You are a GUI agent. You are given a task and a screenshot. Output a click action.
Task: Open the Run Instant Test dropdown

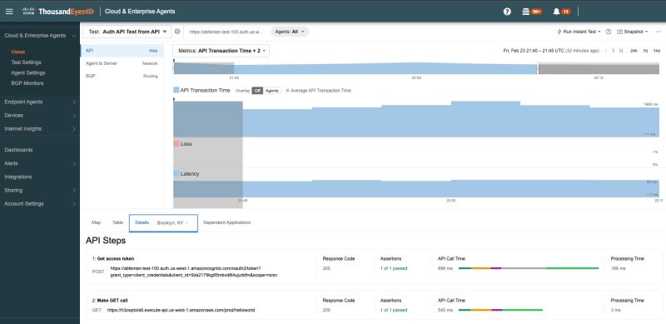click(x=579, y=32)
